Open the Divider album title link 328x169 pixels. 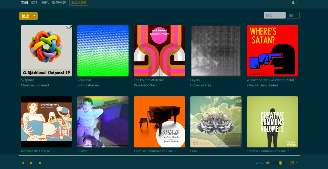[82, 151]
